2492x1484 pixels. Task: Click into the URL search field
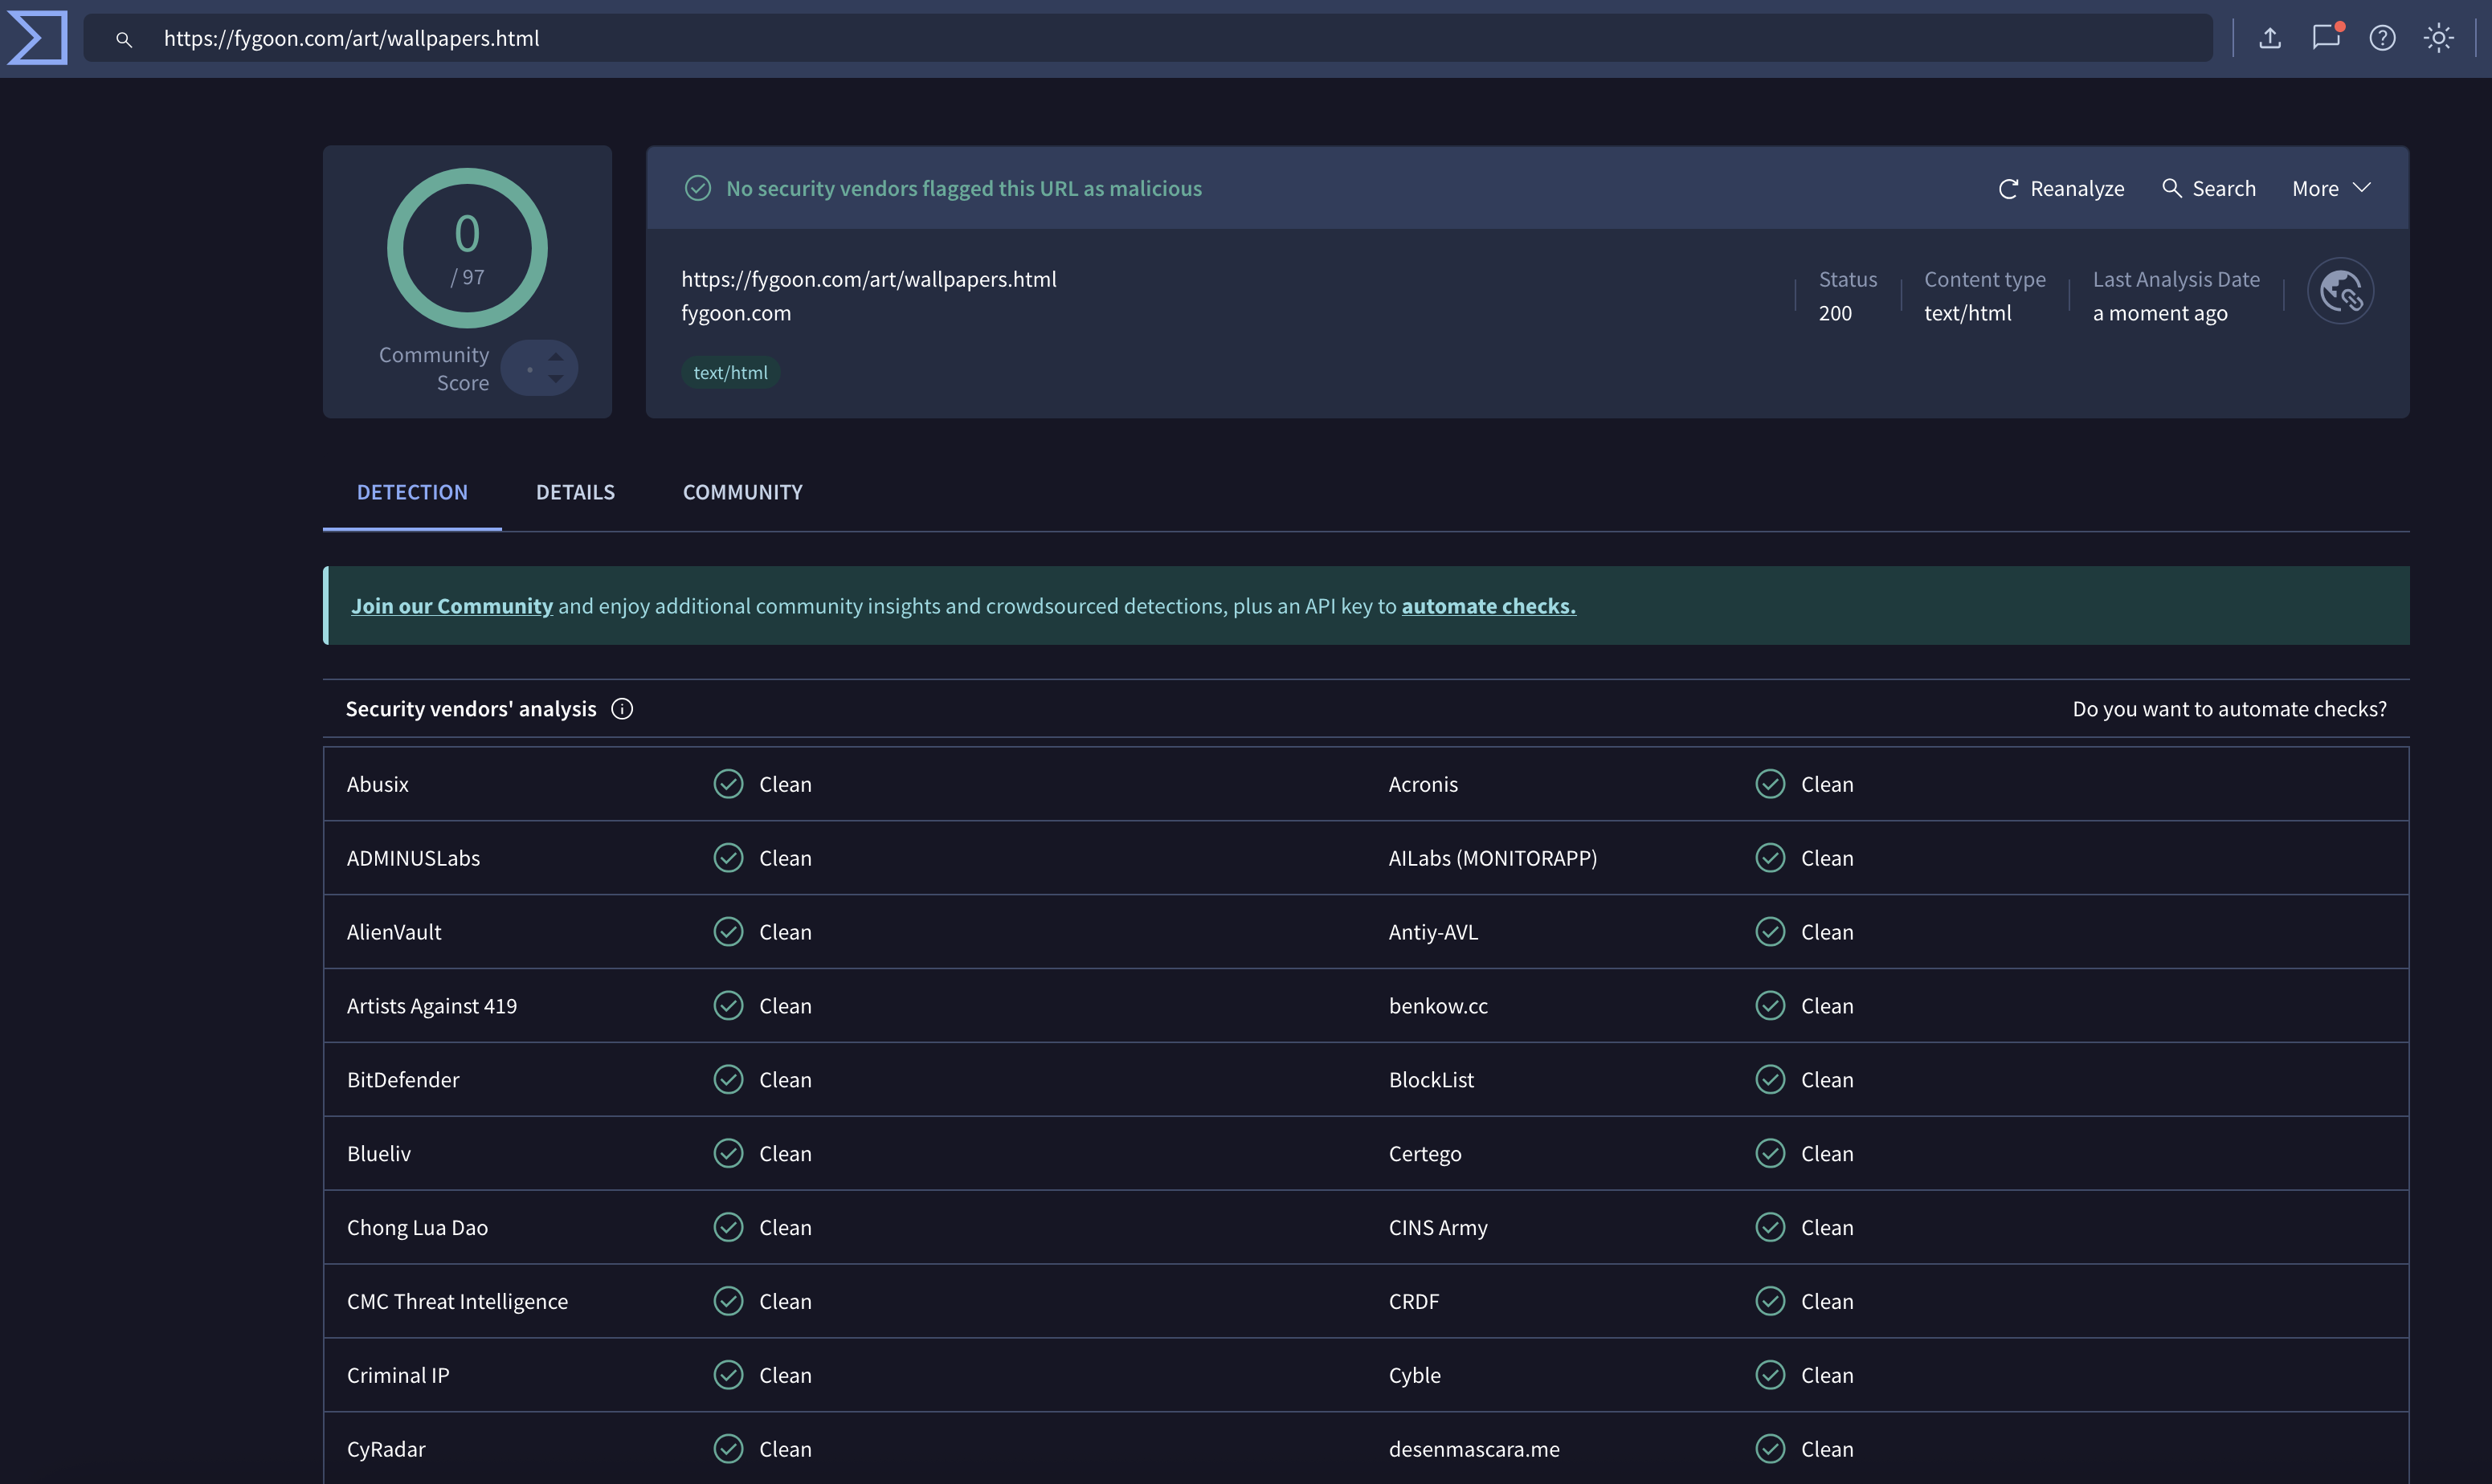point(1147,38)
